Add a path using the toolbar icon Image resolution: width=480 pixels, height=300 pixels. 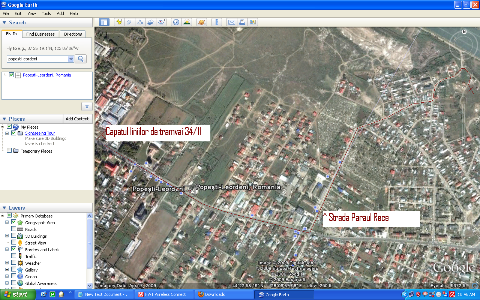[141, 22]
